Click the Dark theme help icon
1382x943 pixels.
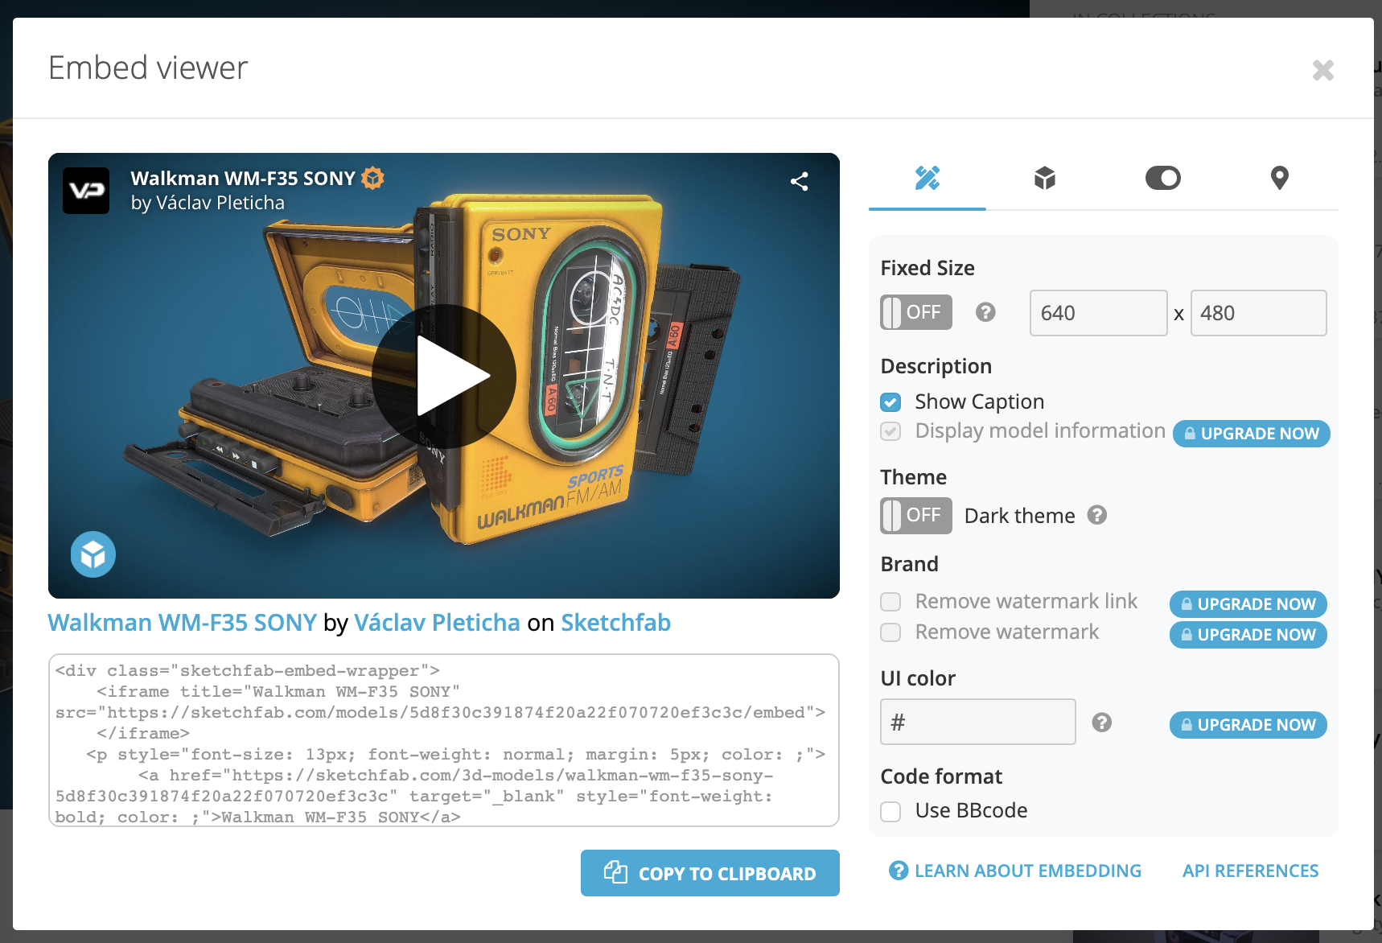pyautogui.click(x=1097, y=515)
